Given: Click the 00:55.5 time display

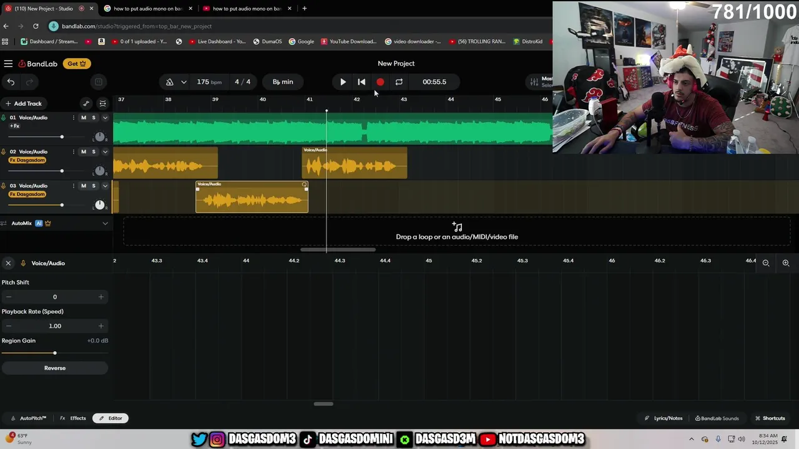Looking at the screenshot, I should tap(434, 82).
